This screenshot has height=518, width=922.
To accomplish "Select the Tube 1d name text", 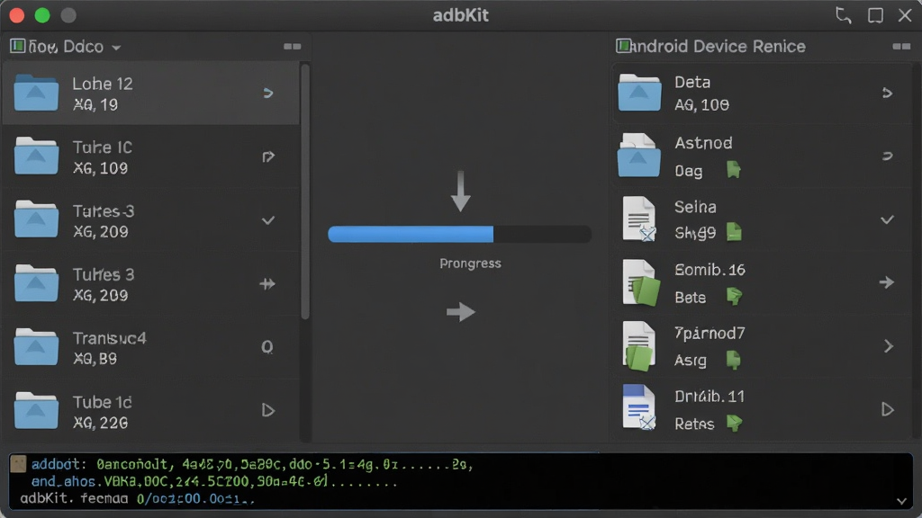I will click(103, 402).
